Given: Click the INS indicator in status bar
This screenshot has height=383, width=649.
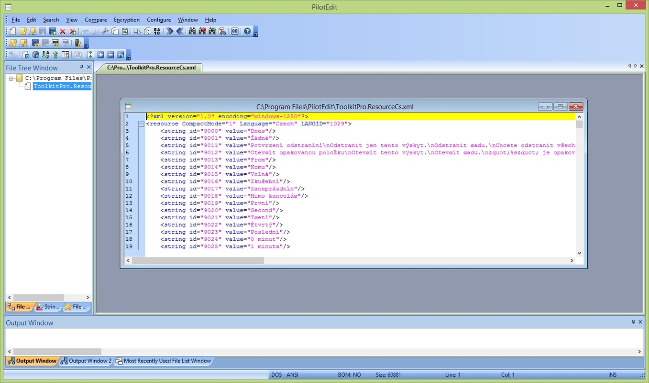Looking at the screenshot, I should [612, 375].
